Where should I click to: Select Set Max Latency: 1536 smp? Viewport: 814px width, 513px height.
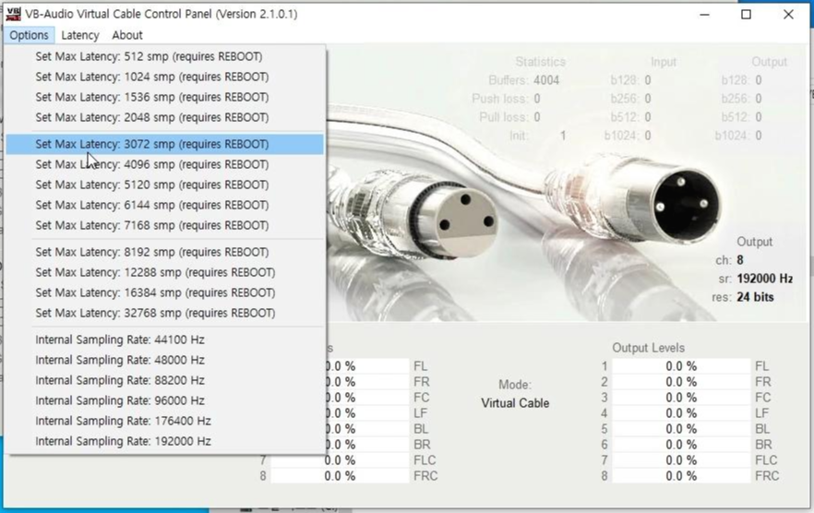[164, 97]
